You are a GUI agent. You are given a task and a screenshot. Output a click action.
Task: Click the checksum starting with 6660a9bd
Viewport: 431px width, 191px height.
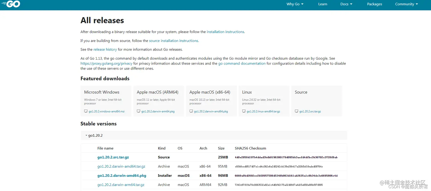tap(286, 176)
